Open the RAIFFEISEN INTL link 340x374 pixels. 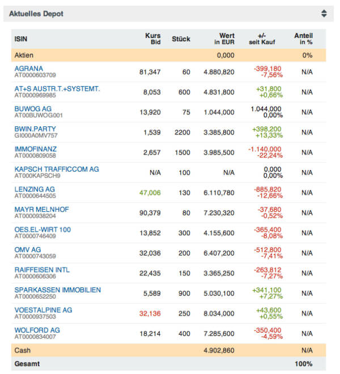pos(42,270)
